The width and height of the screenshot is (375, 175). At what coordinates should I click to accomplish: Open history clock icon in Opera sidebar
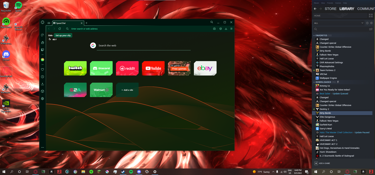pos(42,77)
